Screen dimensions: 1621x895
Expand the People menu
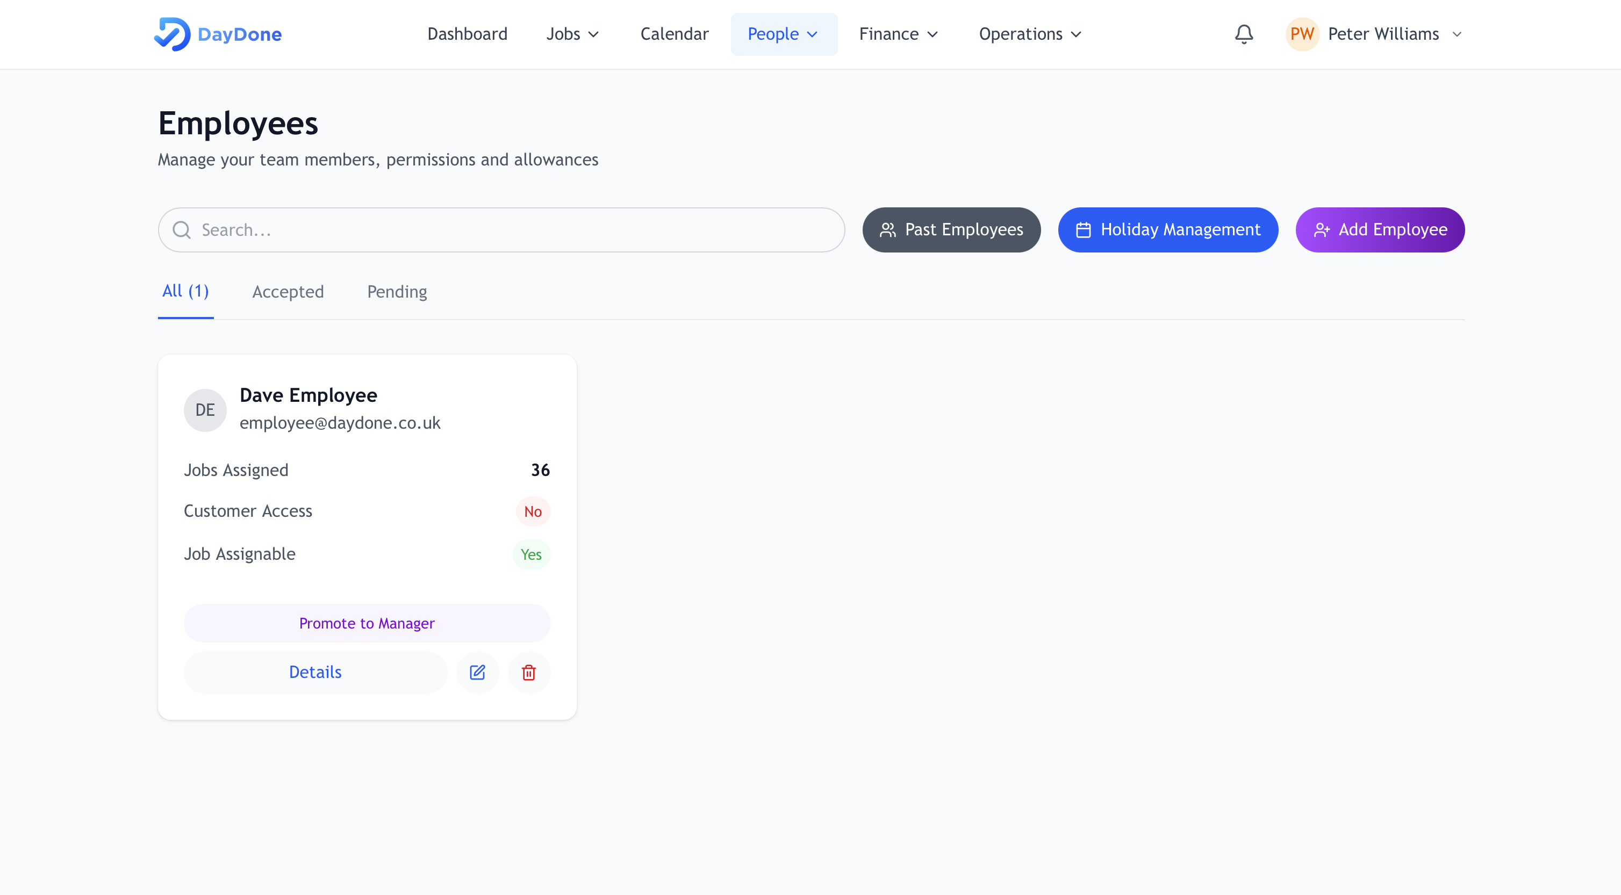point(784,34)
